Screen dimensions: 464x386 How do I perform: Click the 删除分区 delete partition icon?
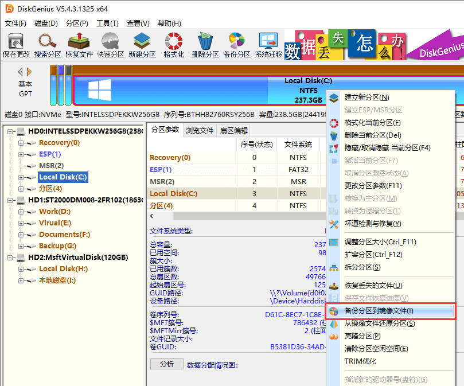click(204, 44)
